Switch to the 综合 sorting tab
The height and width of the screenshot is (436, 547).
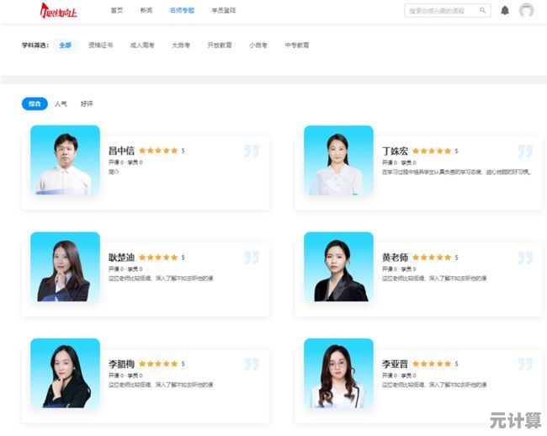point(35,104)
